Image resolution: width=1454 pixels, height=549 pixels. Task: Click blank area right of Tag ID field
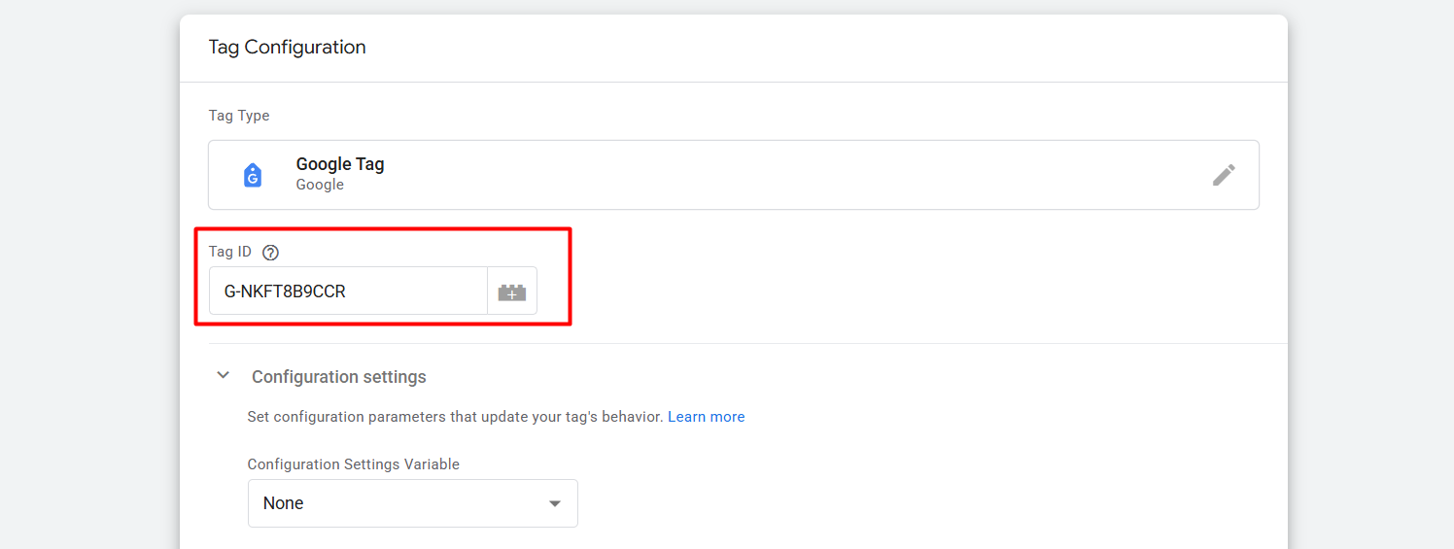pyautogui.click(x=875, y=292)
